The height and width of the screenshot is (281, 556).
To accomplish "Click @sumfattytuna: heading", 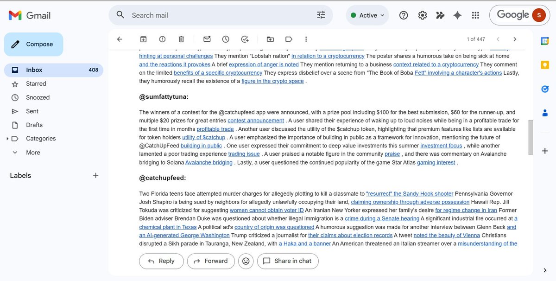I will (164, 97).
